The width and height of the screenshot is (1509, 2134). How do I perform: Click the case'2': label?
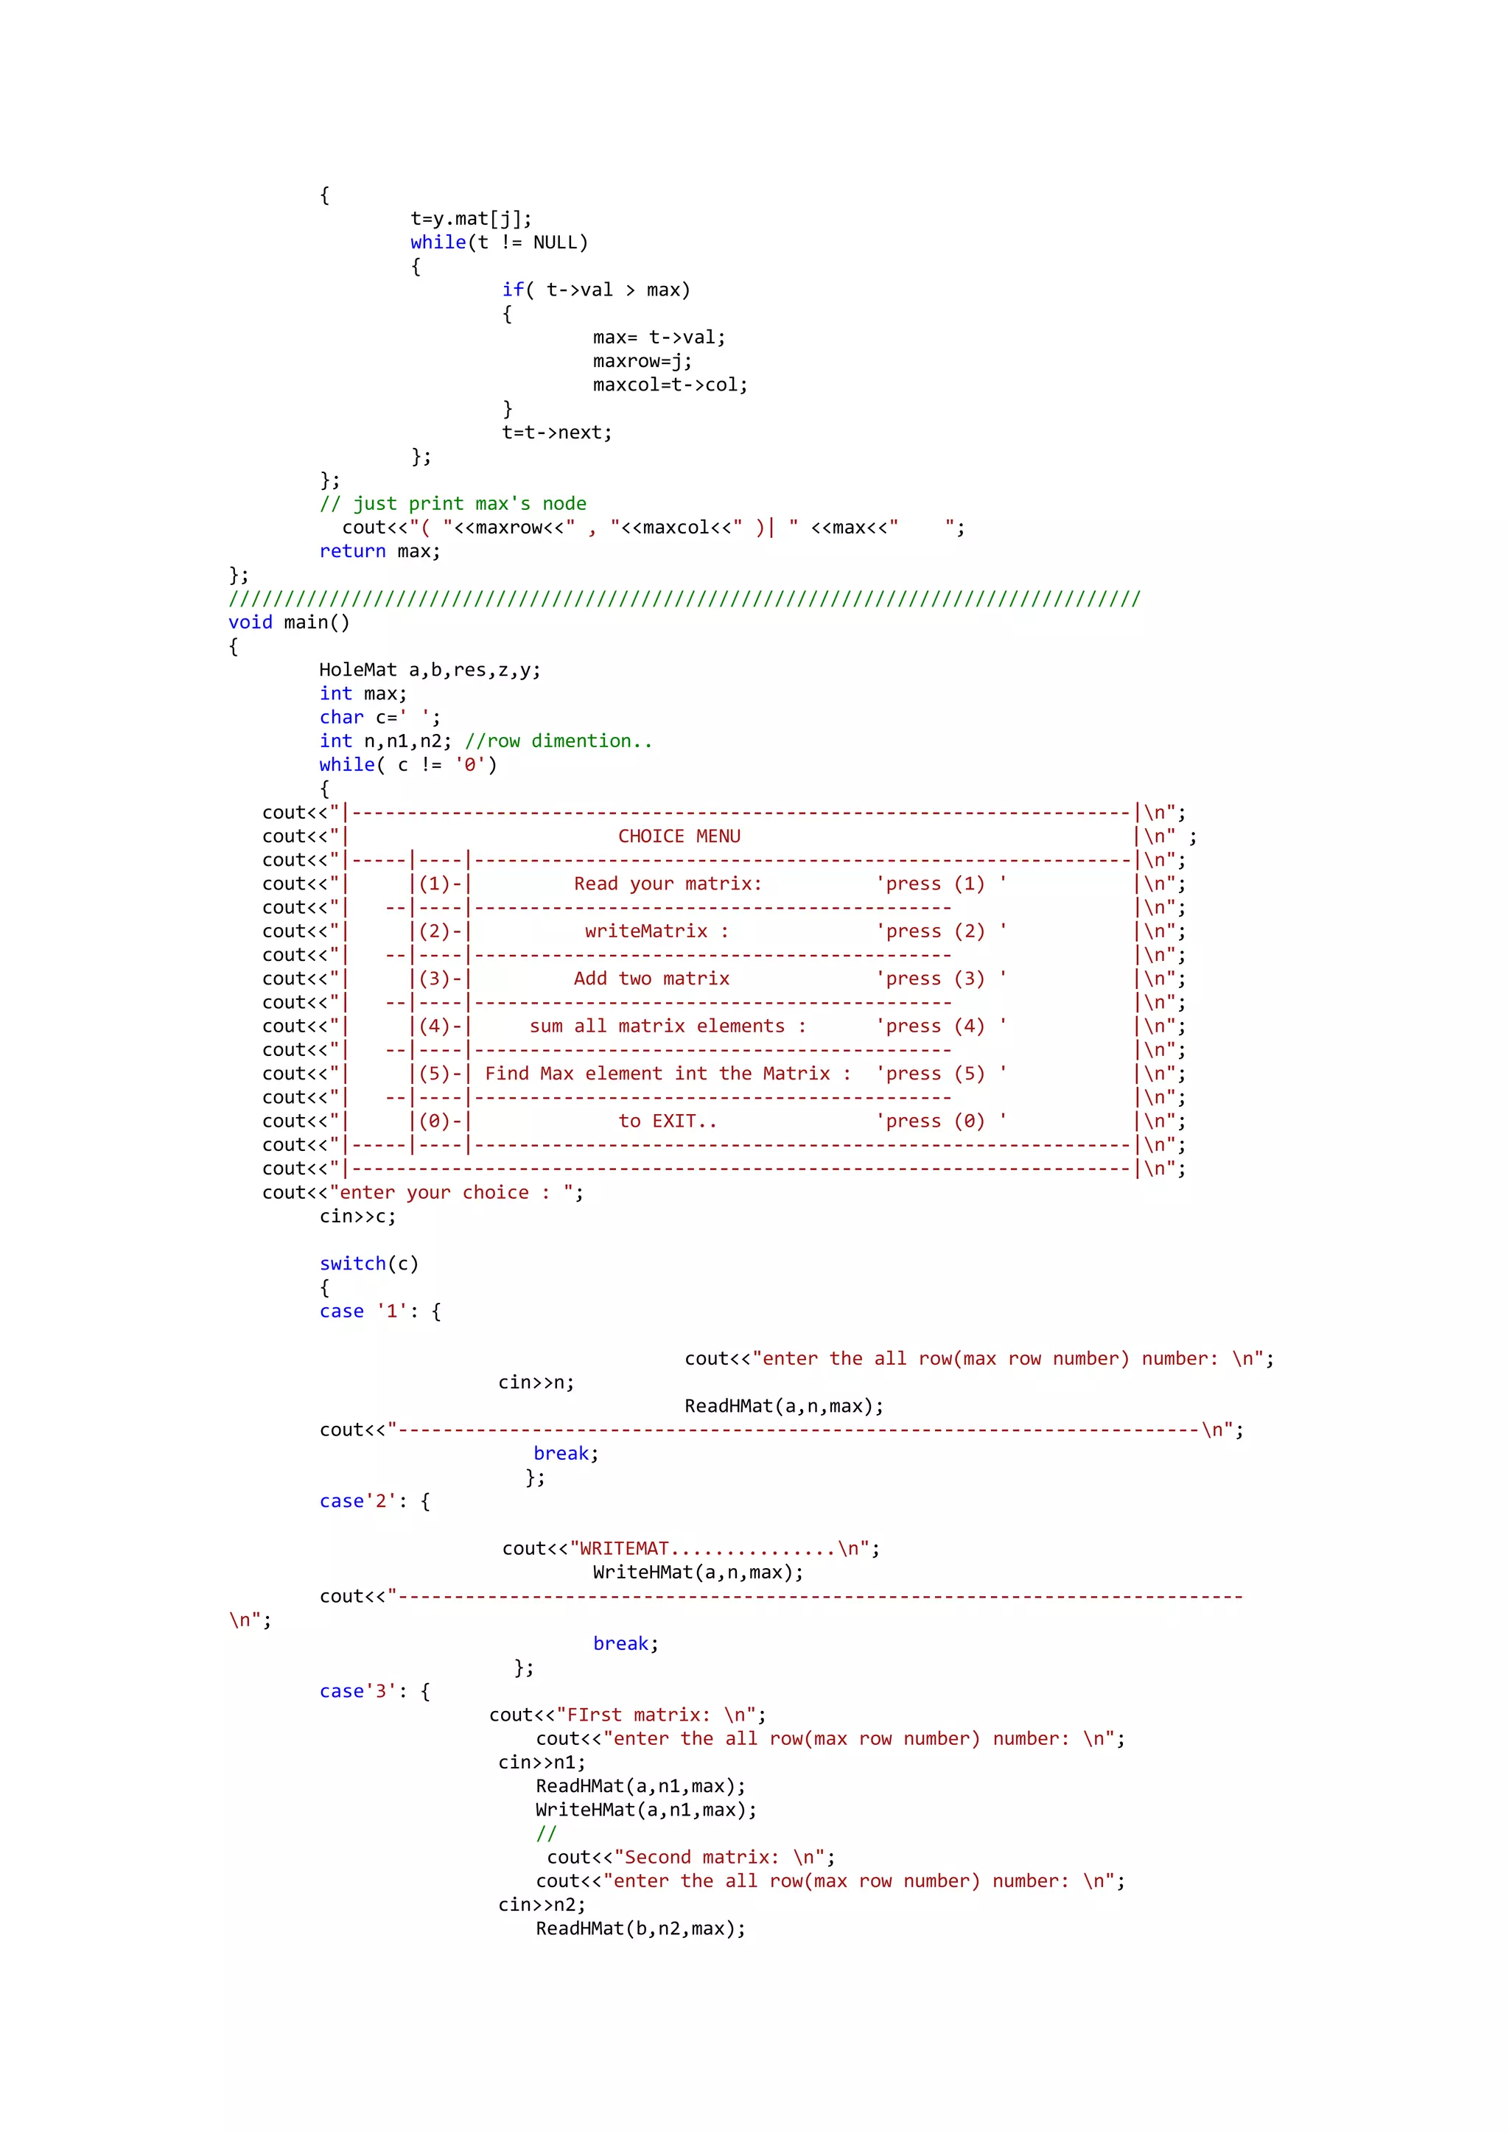tap(363, 1501)
